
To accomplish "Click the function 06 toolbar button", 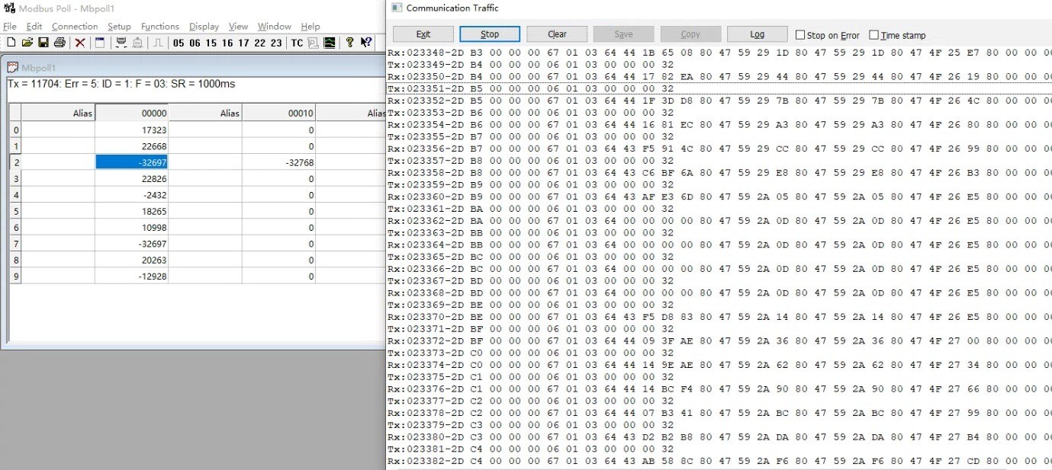I will coord(195,43).
